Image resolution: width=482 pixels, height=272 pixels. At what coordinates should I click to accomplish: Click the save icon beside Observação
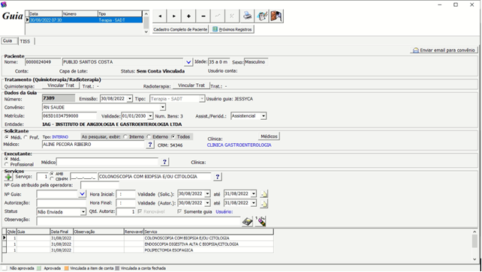click(x=247, y=221)
